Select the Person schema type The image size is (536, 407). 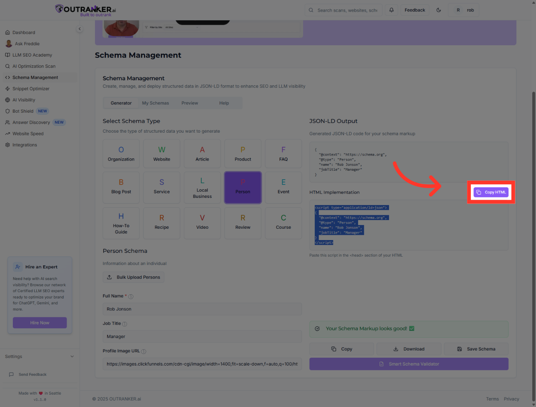(243, 188)
